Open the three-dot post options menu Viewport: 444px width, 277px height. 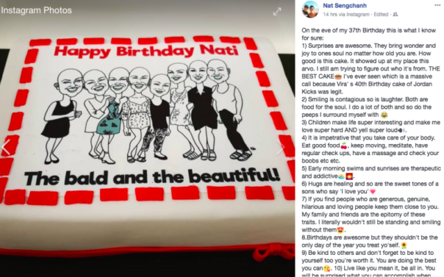[438, 6]
